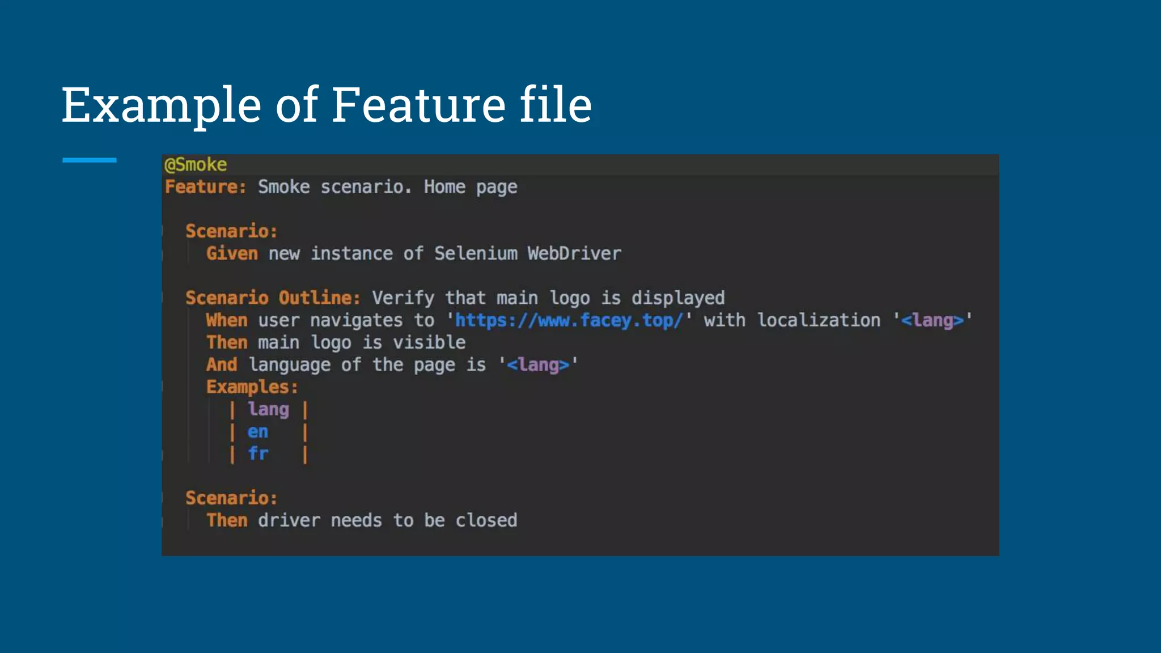This screenshot has height=653, width=1161.
Task: Click the @Smoke tag annotation
Action: [196, 164]
